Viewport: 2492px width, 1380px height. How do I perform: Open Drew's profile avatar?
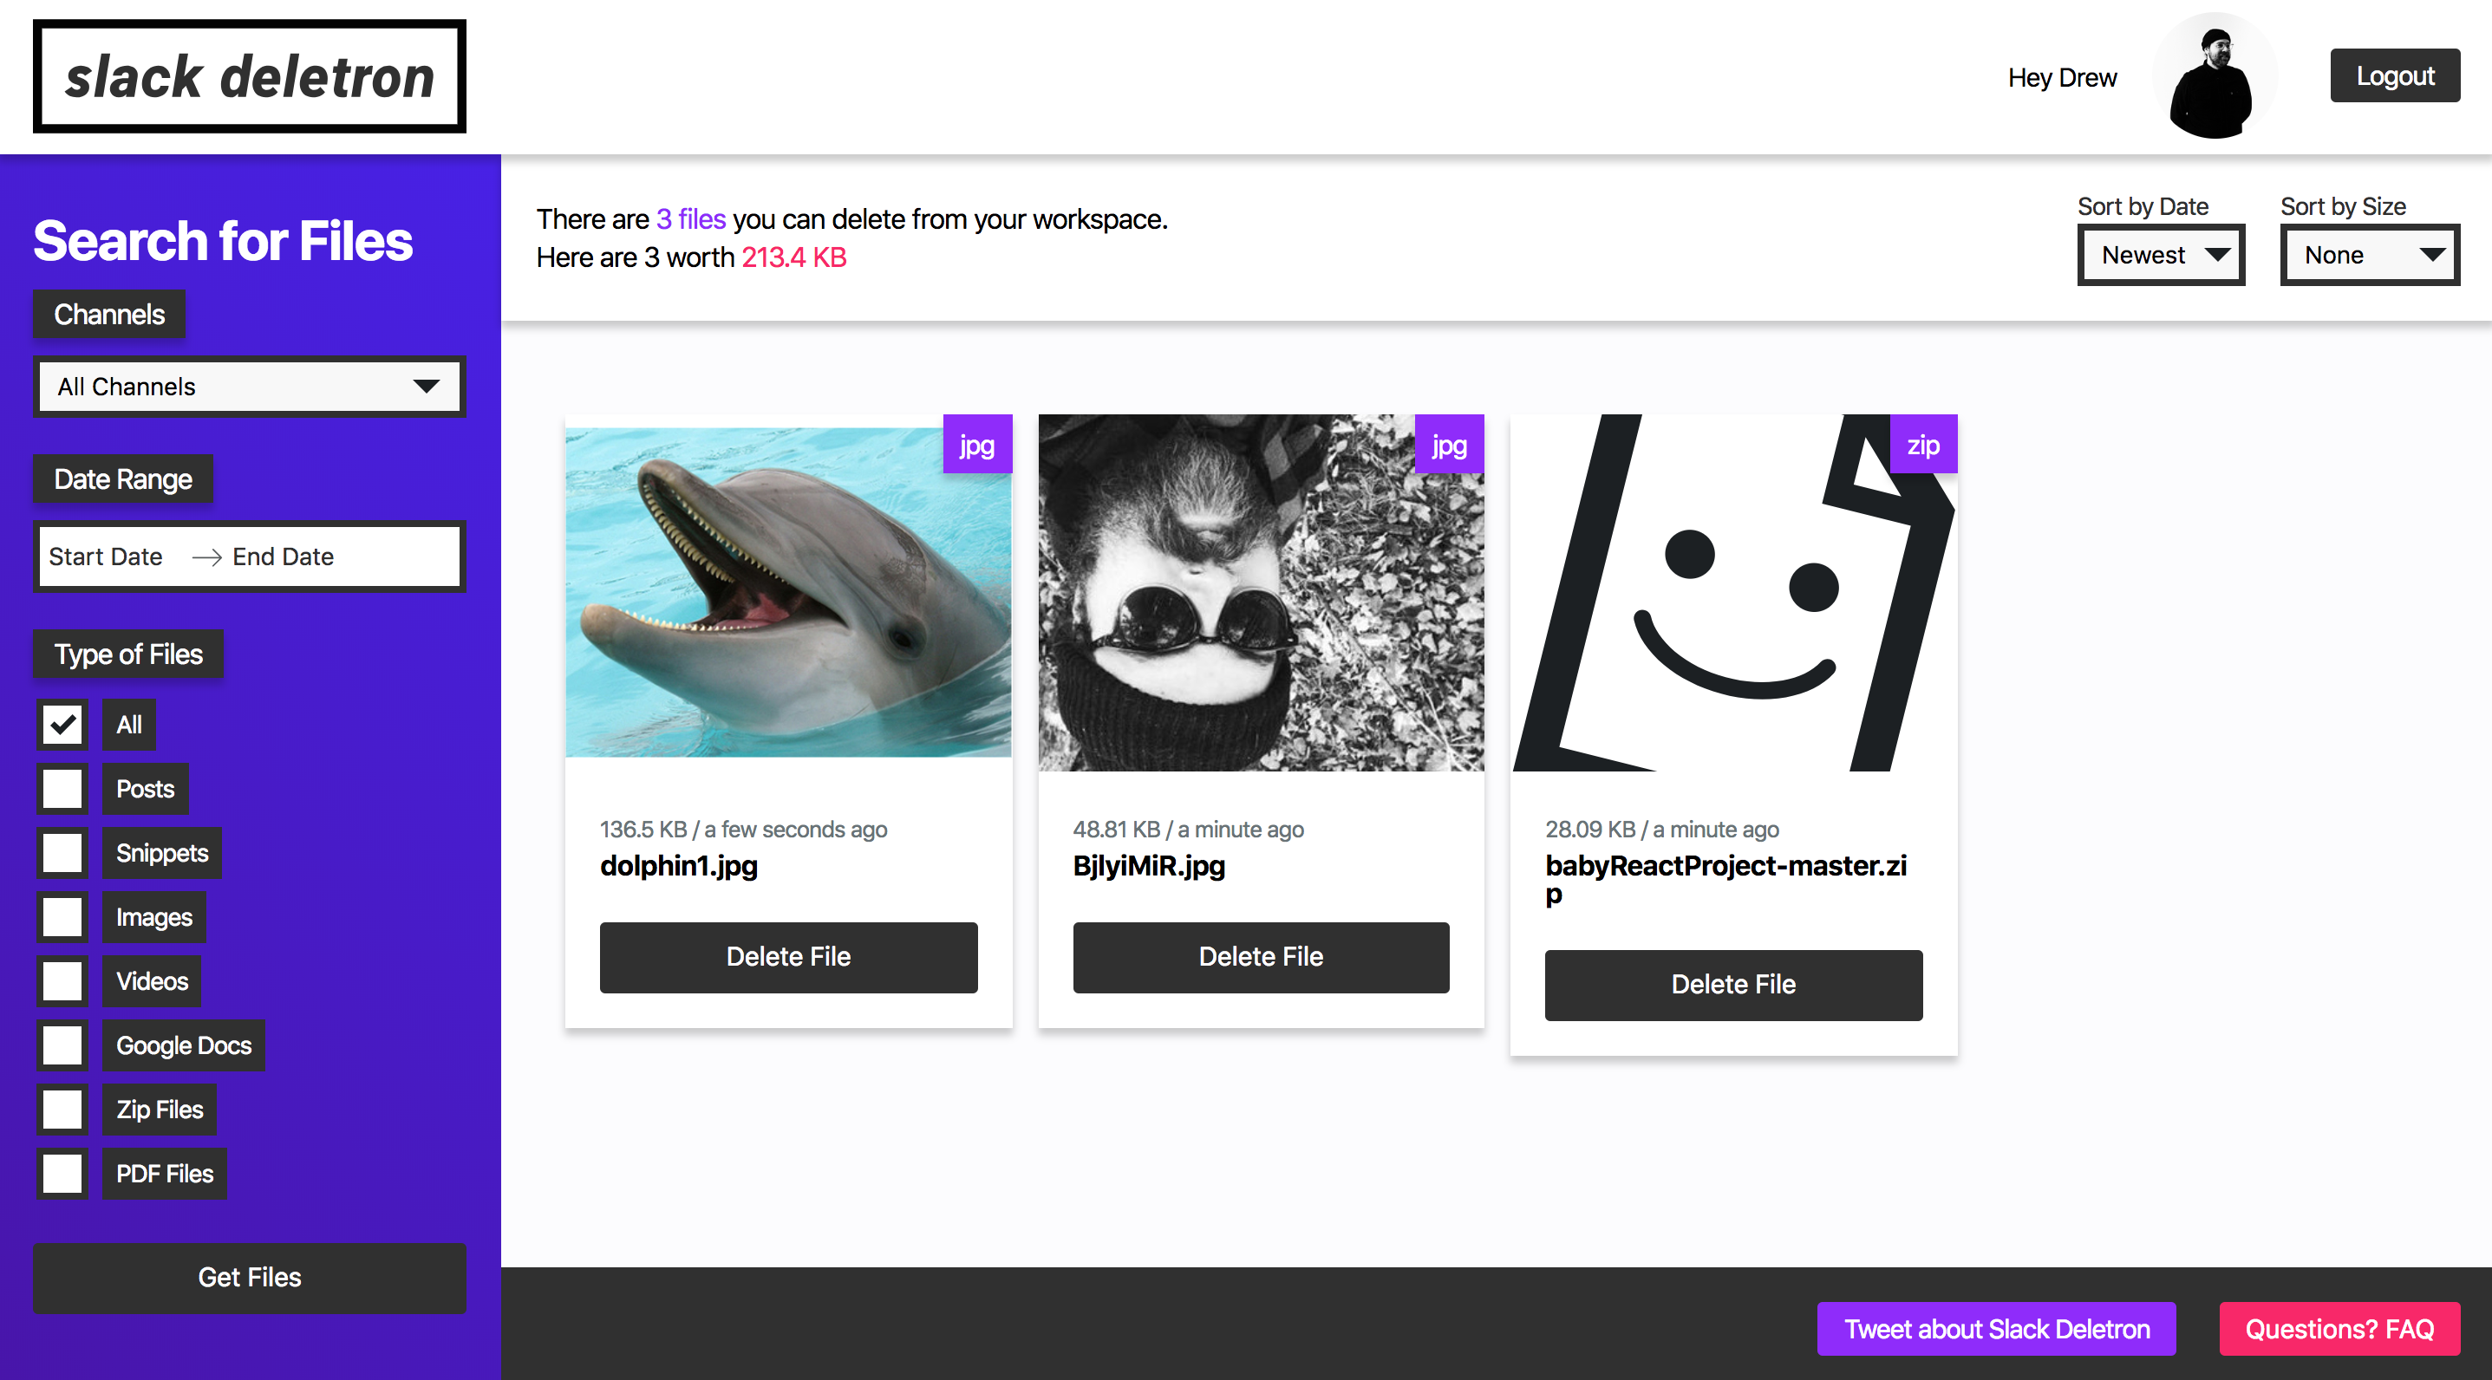[2215, 75]
